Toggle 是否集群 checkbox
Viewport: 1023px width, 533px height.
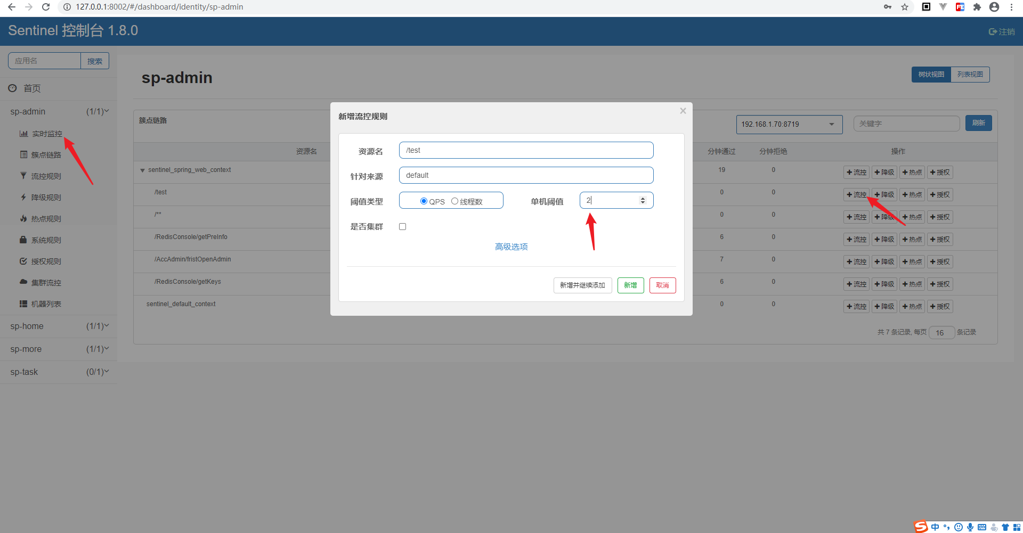[x=403, y=226]
